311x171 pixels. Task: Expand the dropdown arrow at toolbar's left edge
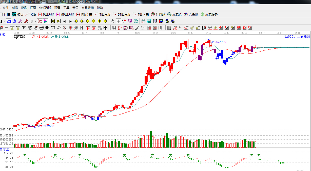(4, 21)
